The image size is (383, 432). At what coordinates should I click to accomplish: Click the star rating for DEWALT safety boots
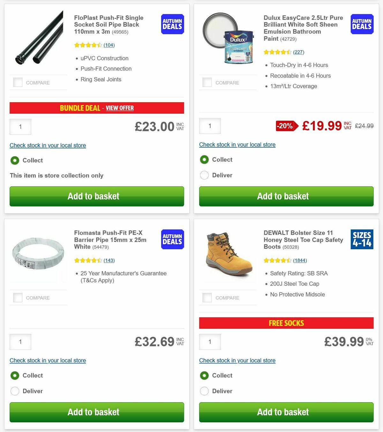278,260
